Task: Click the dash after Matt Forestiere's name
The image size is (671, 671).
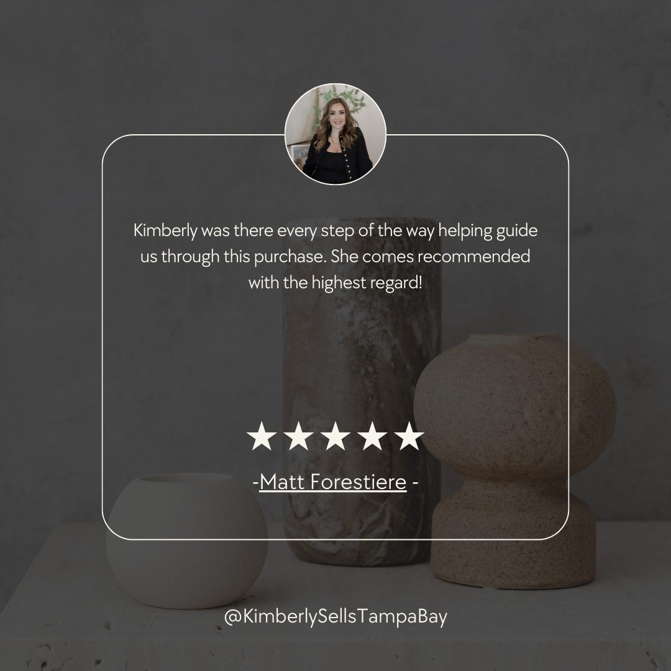Action: (x=415, y=483)
